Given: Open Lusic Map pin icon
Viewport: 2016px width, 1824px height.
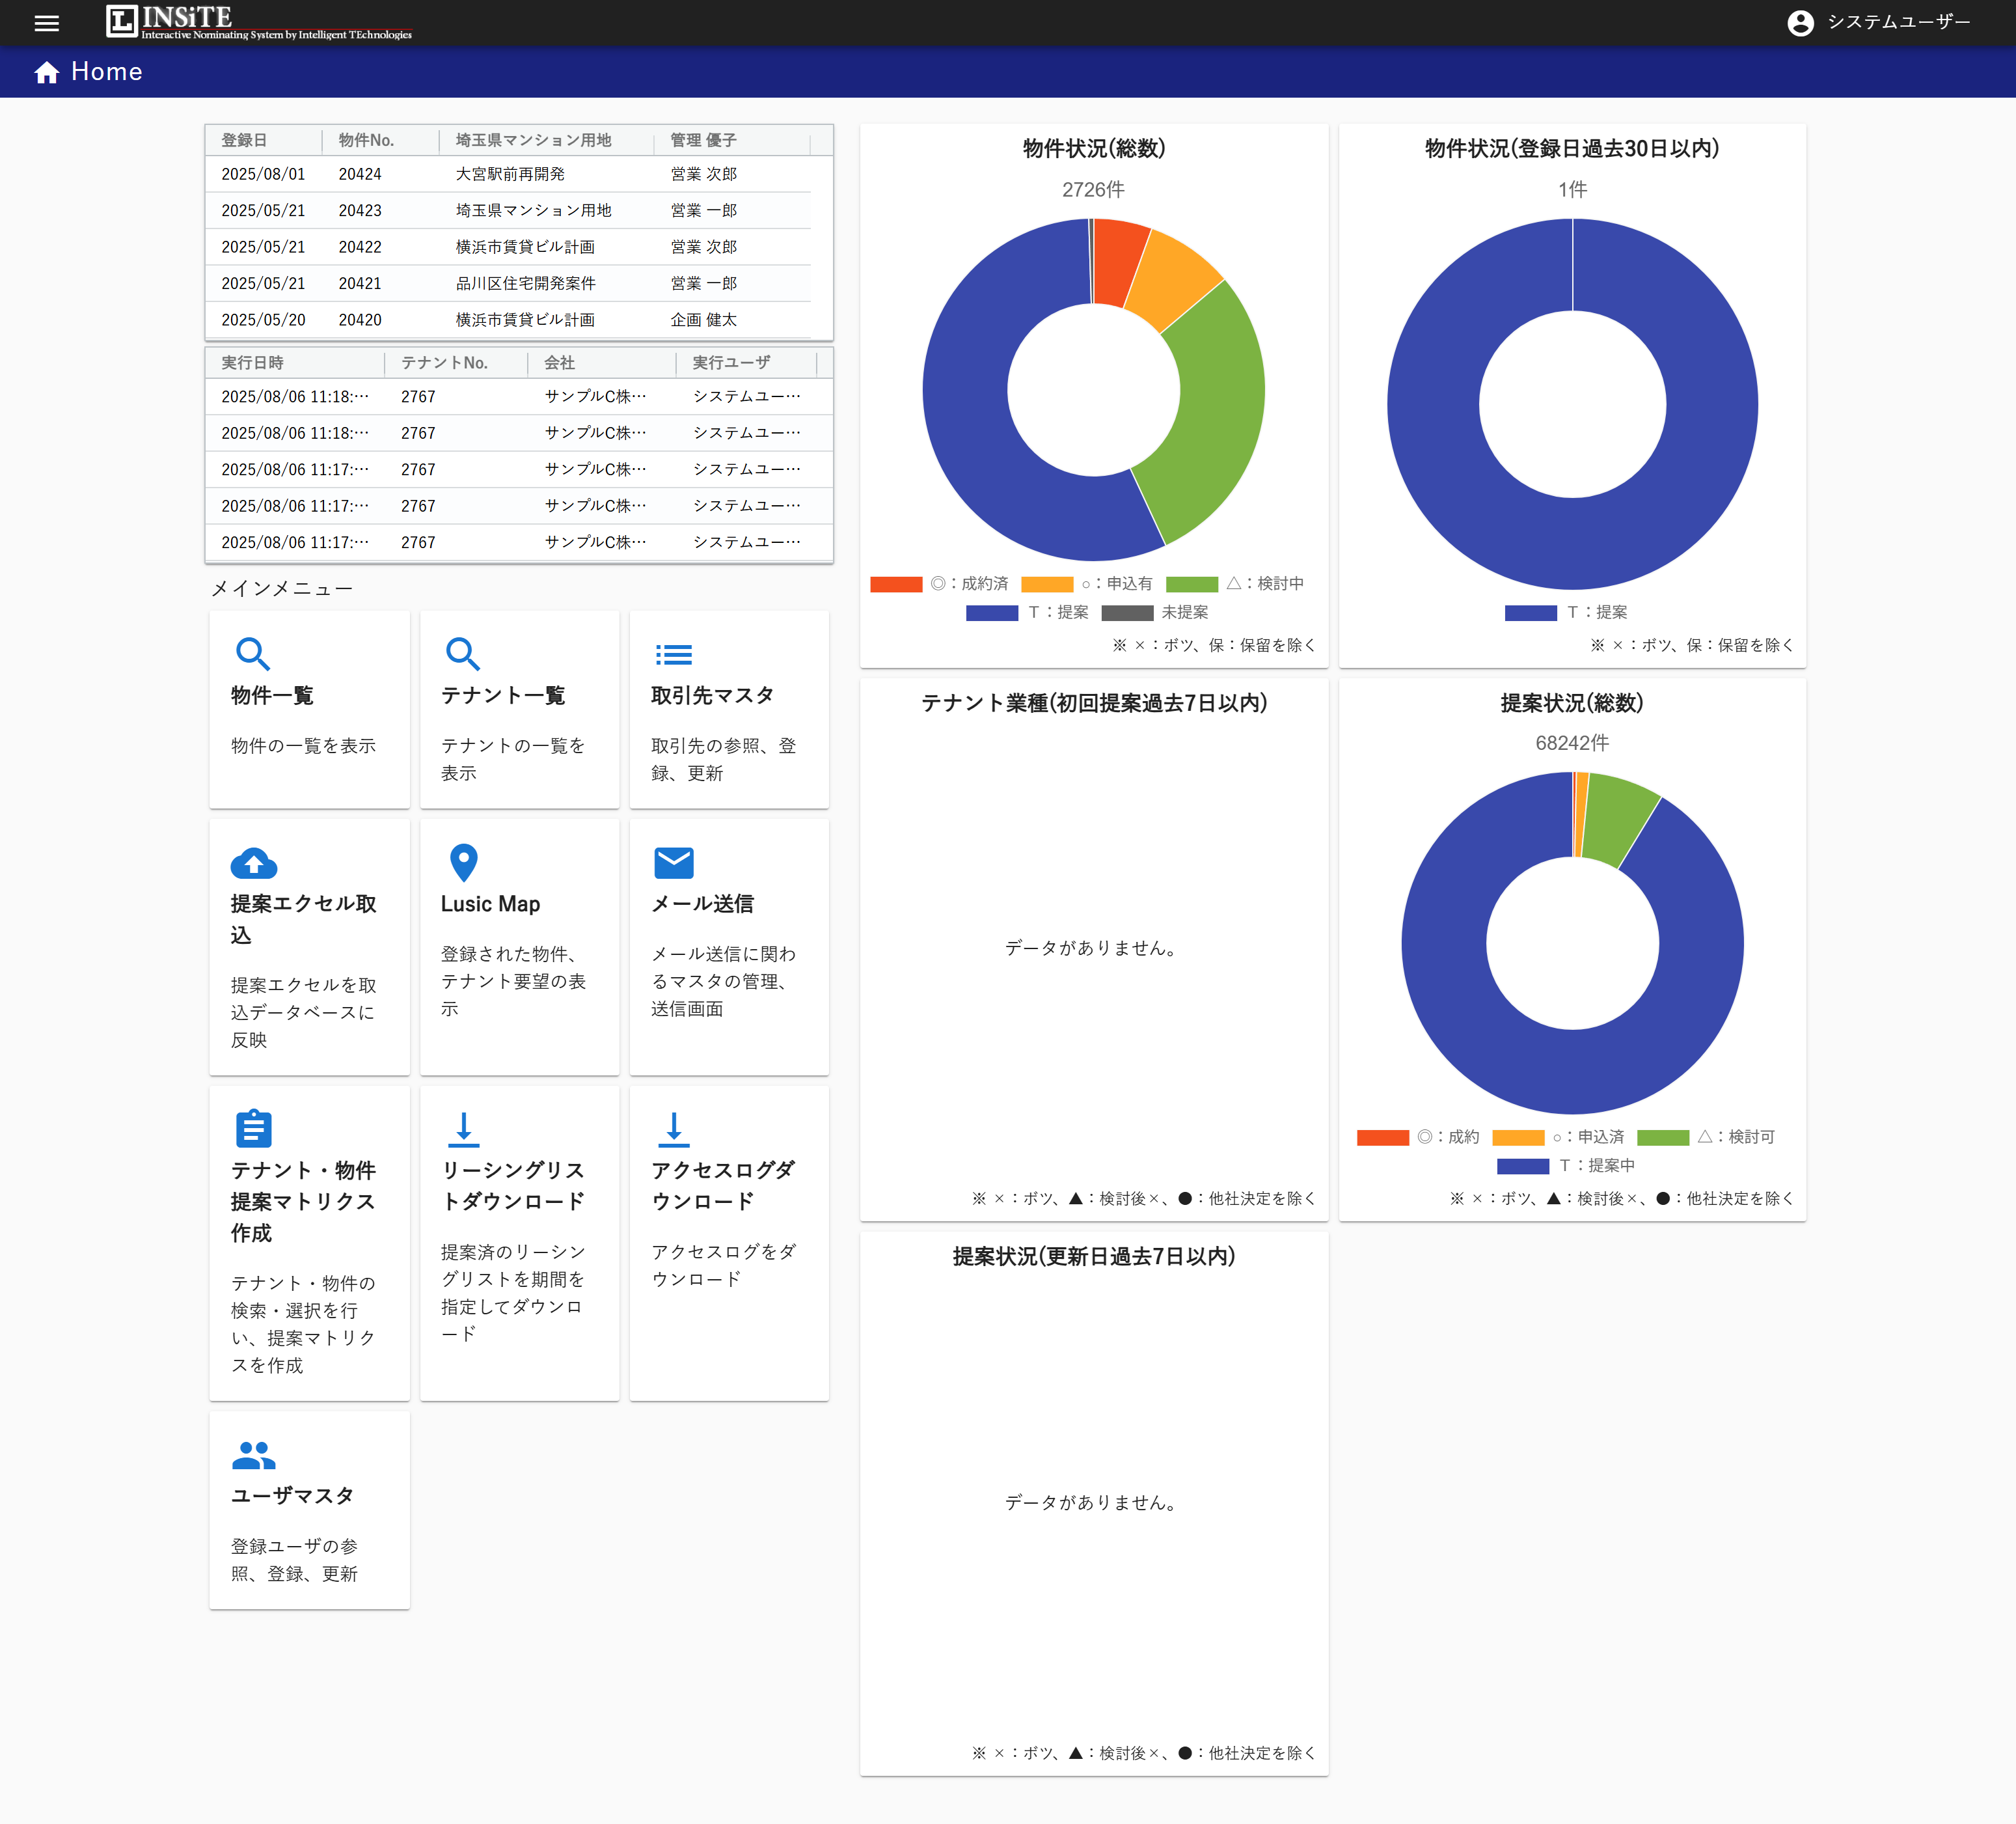Looking at the screenshot, I should click(463, 863).
